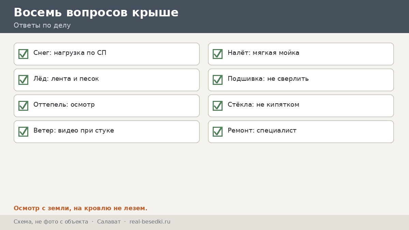Uncheck the Подшивка: не сверлить checkbox
This screenshot has width=409, height=230.
click(x=217, y=80)
